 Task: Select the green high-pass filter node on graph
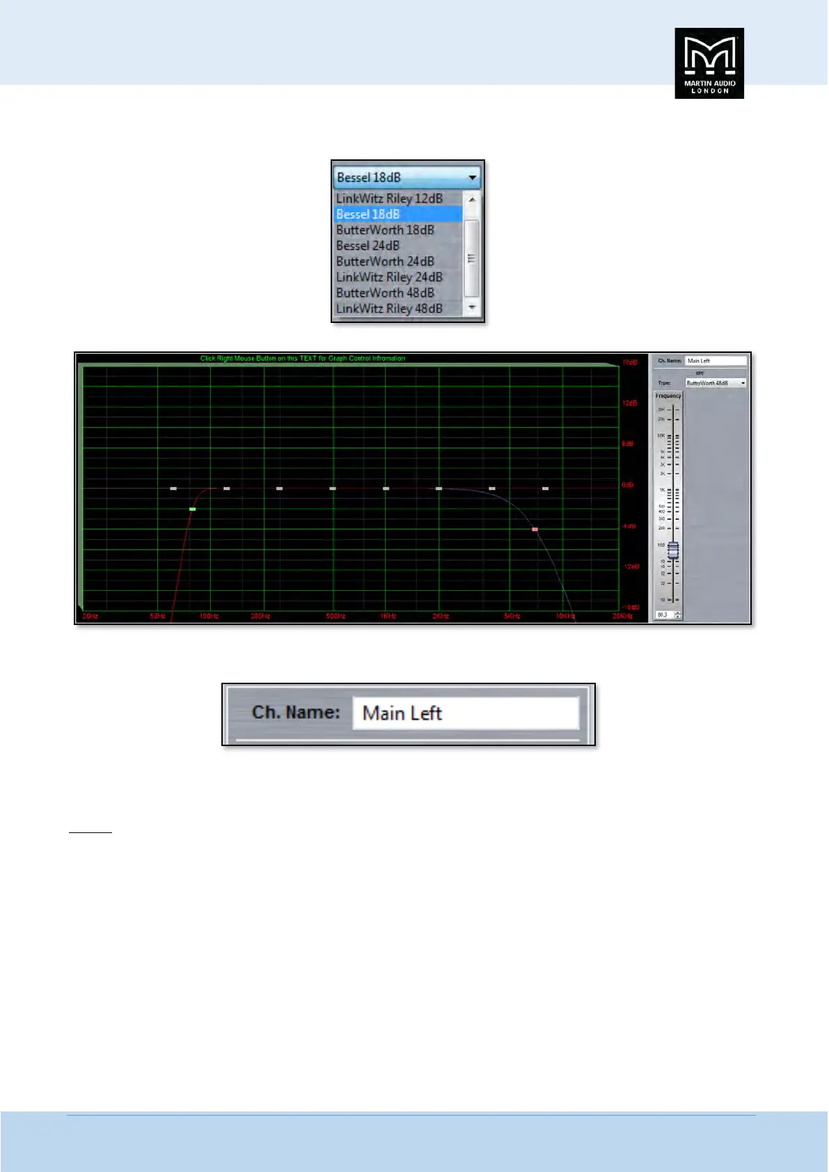coord(193,509)
